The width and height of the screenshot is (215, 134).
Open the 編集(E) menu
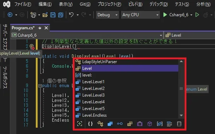coord(45,4)
